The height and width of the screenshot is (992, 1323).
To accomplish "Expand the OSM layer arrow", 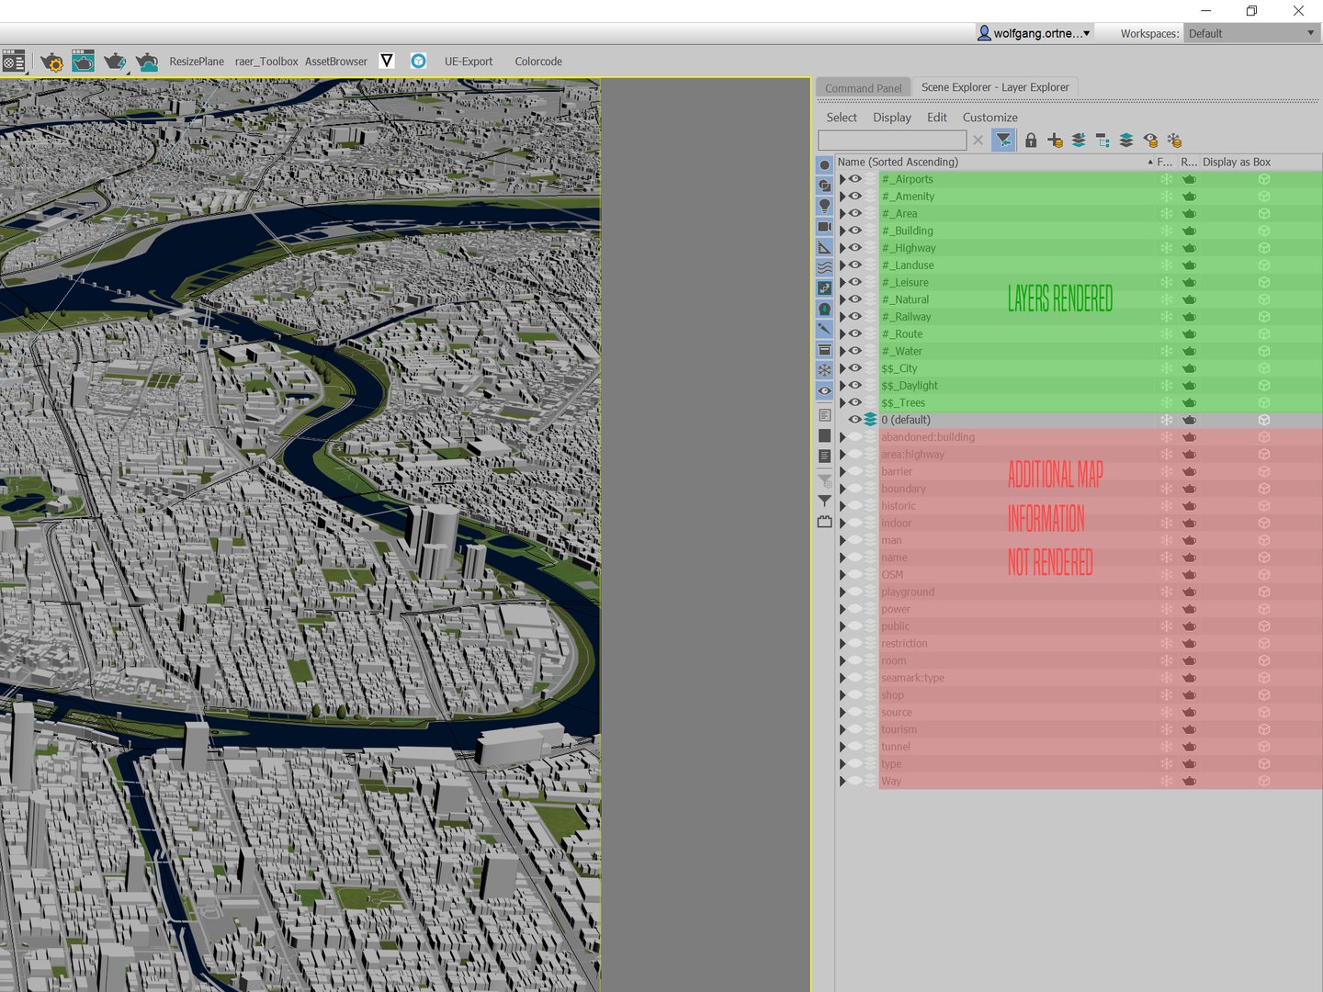I will click(842, 575).
